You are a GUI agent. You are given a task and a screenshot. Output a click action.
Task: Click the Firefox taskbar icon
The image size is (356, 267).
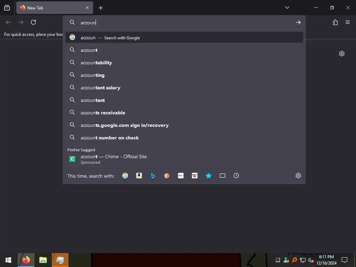pyautogui.click(x=26, y=260)
